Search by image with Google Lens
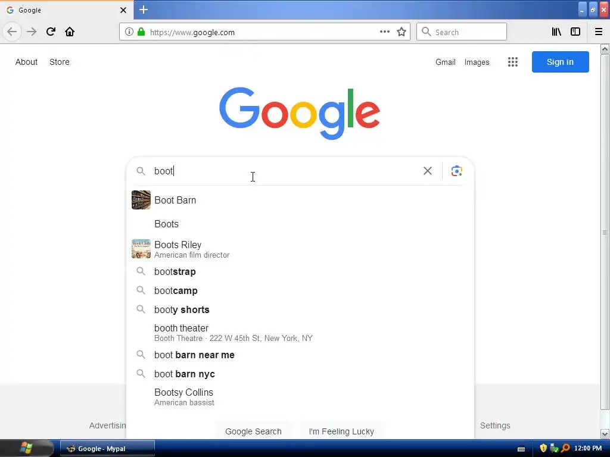This screenshot has height=457, width=610. click(457, 171)
